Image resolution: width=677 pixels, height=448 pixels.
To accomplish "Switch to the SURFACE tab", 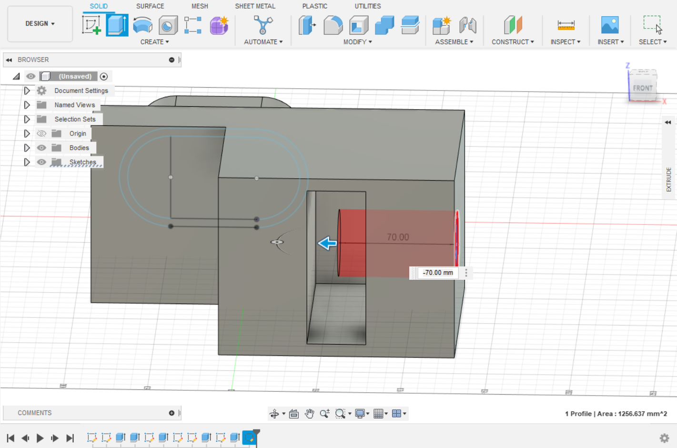I will pos(150,6).
